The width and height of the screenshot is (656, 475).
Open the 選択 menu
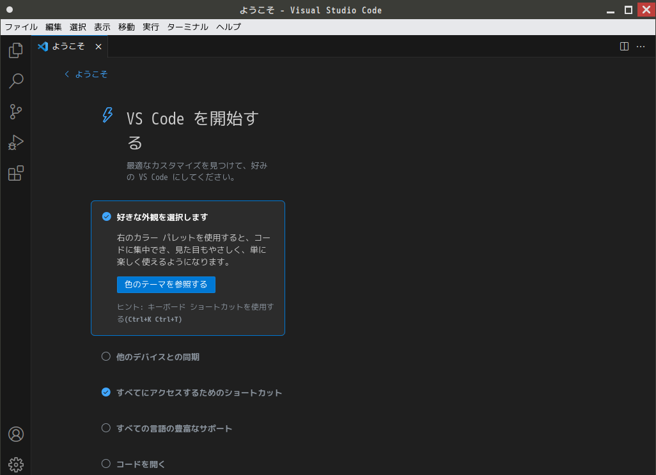[x=78, y=27]
